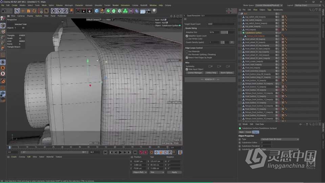This screenshot has height=183, width=325.
Task: Click the timeline ruler at frame 45
Action: point(88,147)
